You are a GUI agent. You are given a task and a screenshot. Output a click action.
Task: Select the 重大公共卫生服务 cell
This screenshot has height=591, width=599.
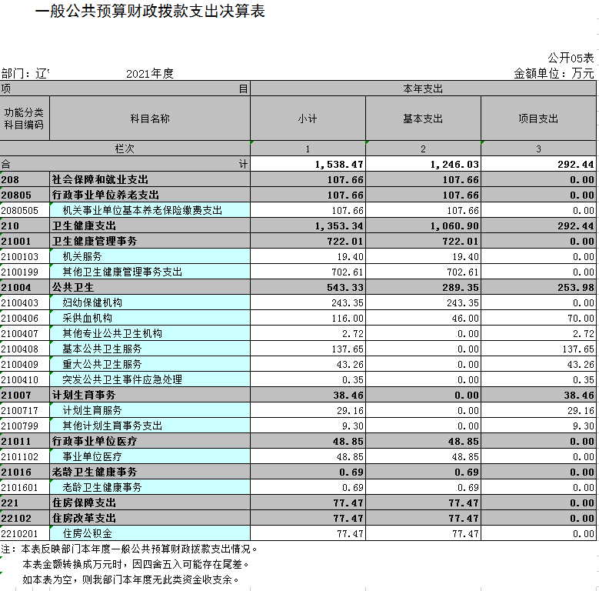[150, 364]
